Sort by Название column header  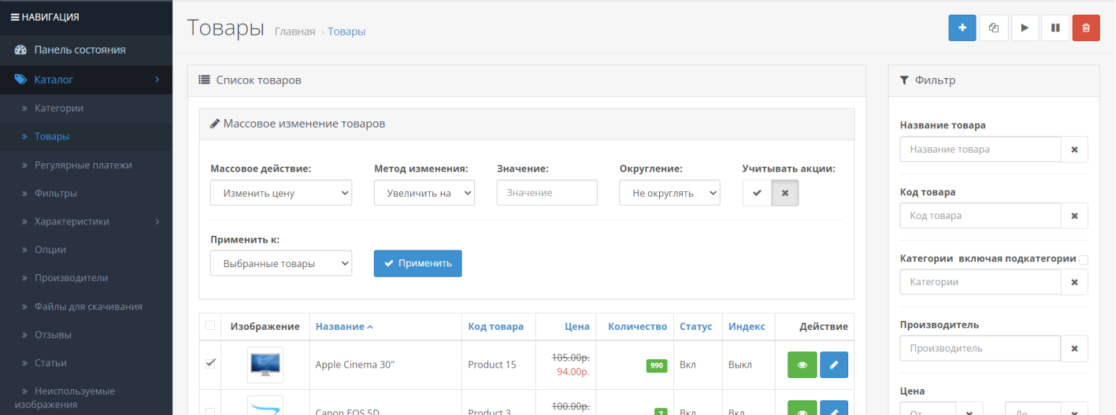[x=344, y=326]
